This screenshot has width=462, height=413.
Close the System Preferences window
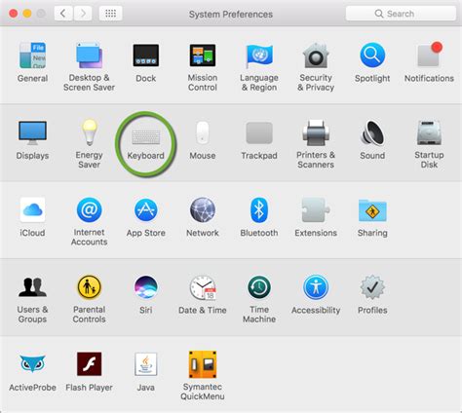(x=14, y=14)
